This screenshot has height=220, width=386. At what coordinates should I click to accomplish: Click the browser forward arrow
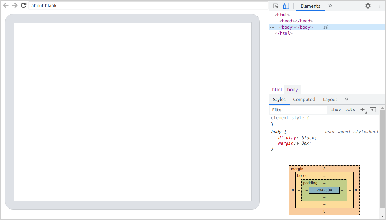pos(15,5)
